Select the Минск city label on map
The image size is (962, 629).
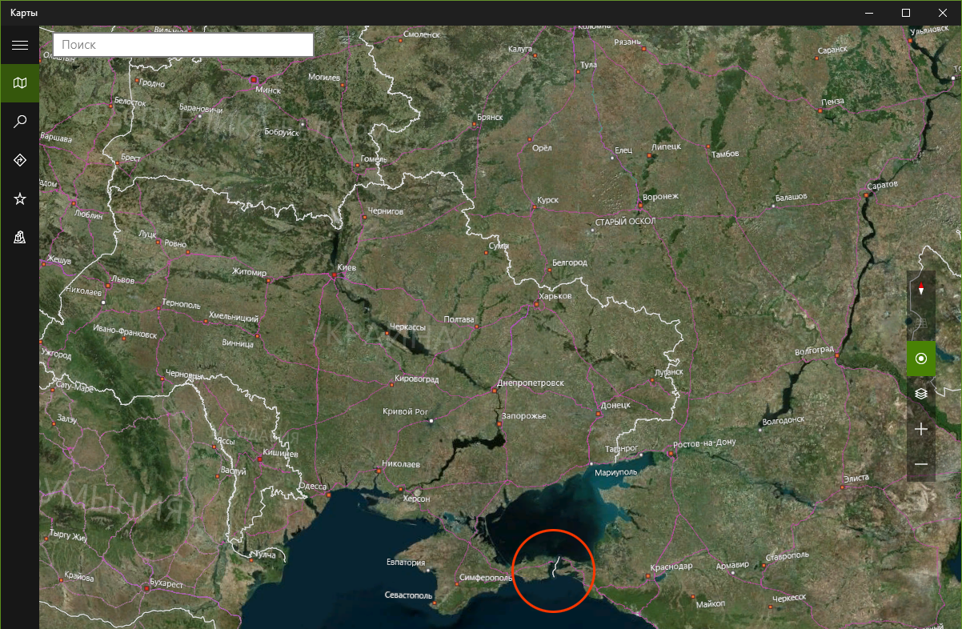click(x=268, y=90)
